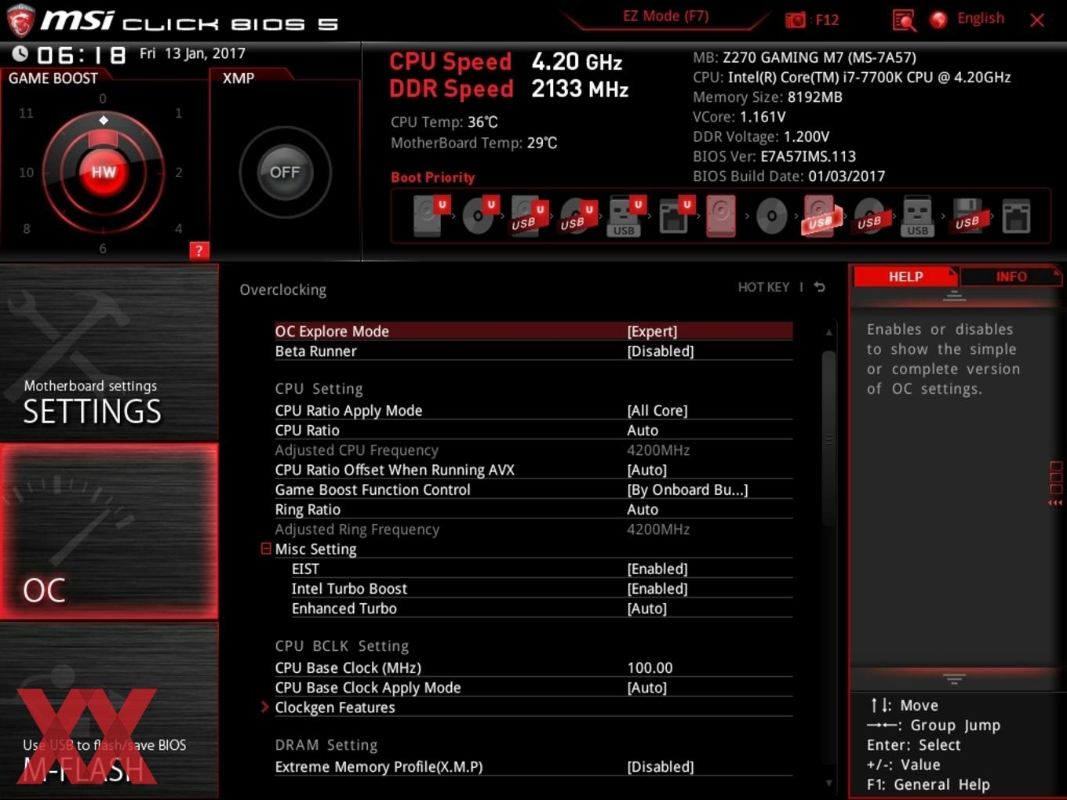1067x800 pixels.
Task: Click the back arrow next to HOT KEY
Action: coord(820,287)
